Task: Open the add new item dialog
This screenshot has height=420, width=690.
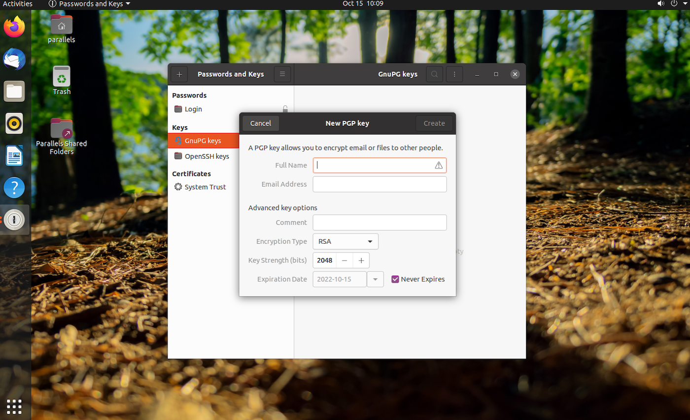Action: click(x=178, y=74)
